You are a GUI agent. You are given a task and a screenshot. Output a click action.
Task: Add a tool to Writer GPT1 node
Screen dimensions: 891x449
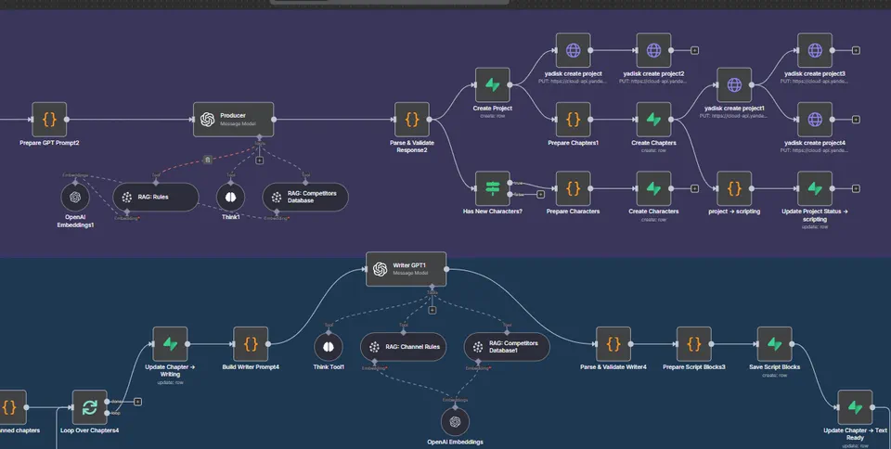pos(432,310)
